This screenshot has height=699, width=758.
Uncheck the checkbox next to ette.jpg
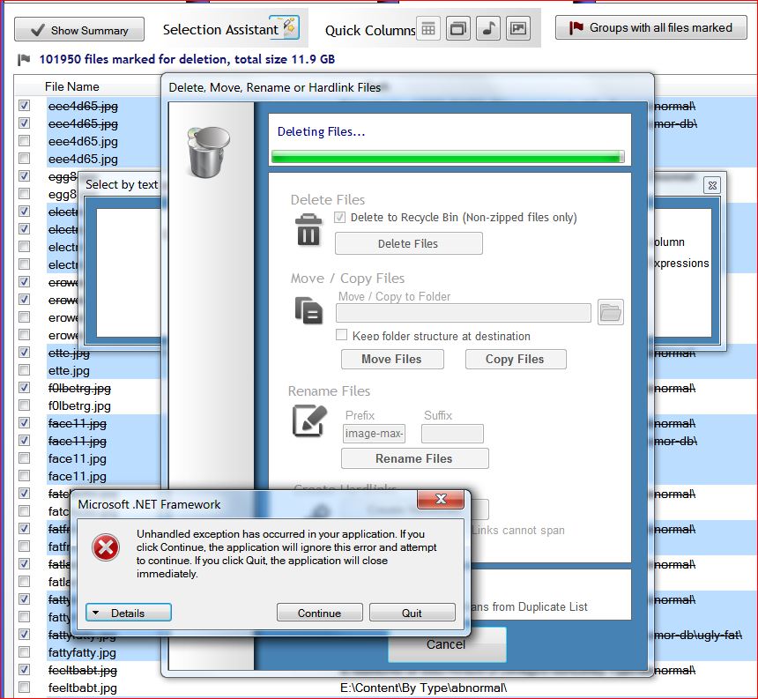pos(25,353)
